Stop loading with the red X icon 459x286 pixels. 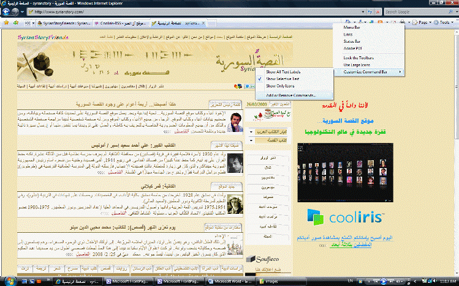pos(378,12)
